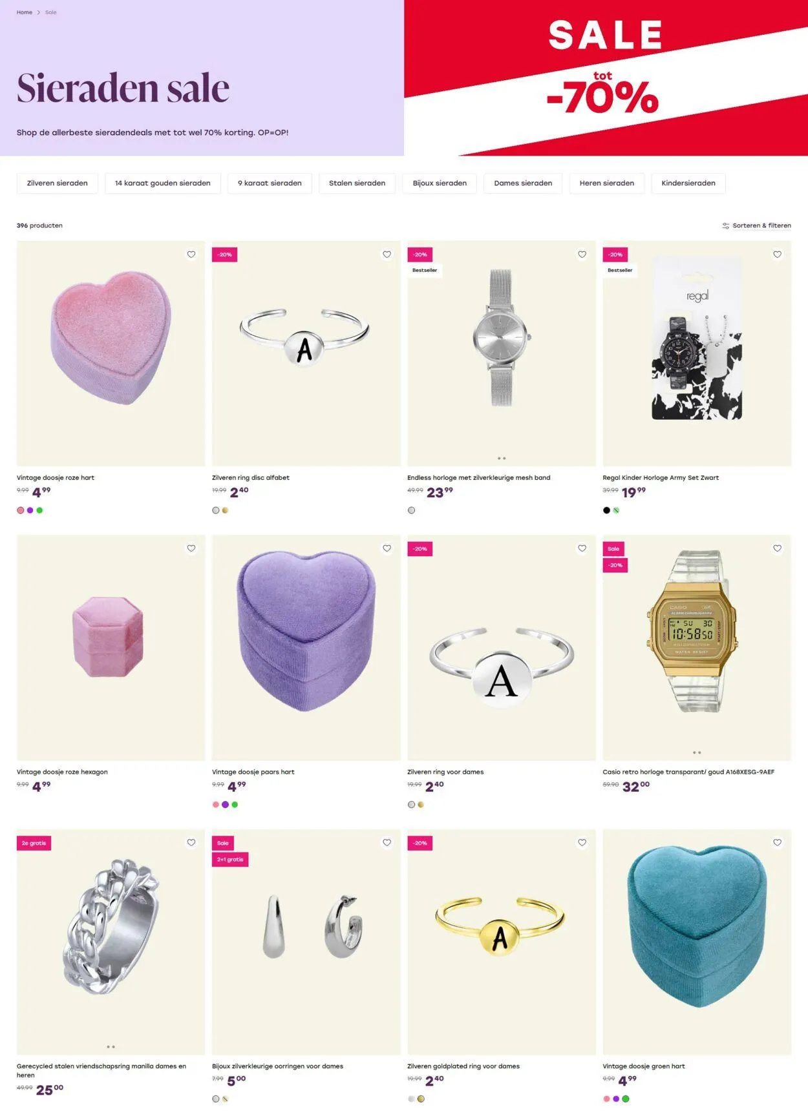Heart the Bijoux zilverkleurige oorringen

click(x=387, y=842)
